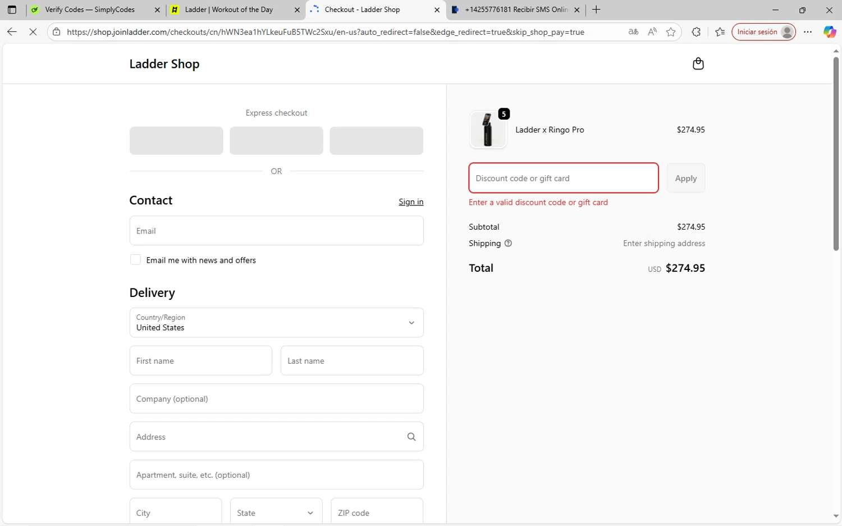This screenshot has height=526, width=842.
Task: Click the Sign in link
Action: tap(411, 202)
